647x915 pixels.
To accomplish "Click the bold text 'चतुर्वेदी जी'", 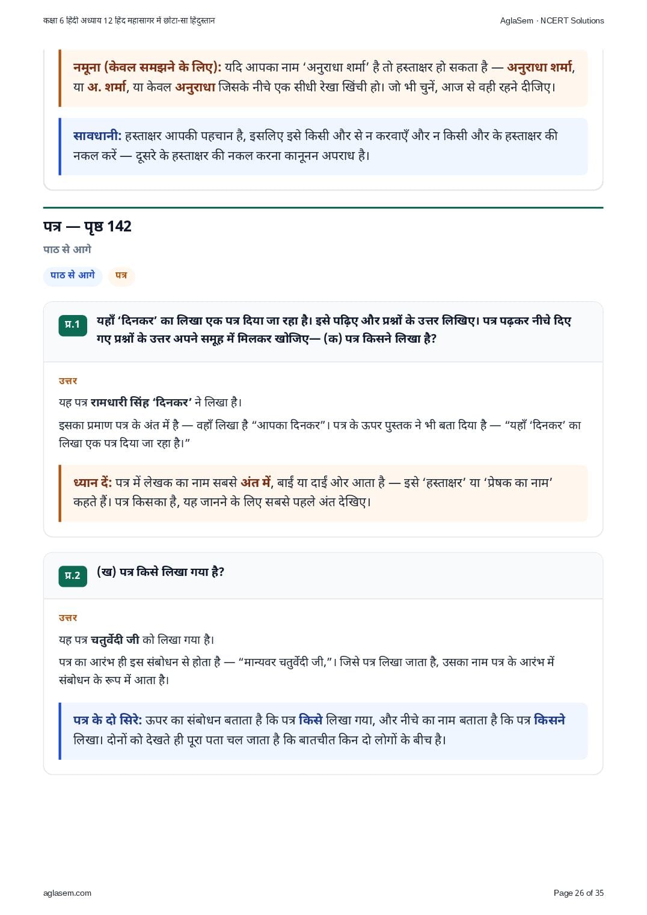I will (115, 640).
